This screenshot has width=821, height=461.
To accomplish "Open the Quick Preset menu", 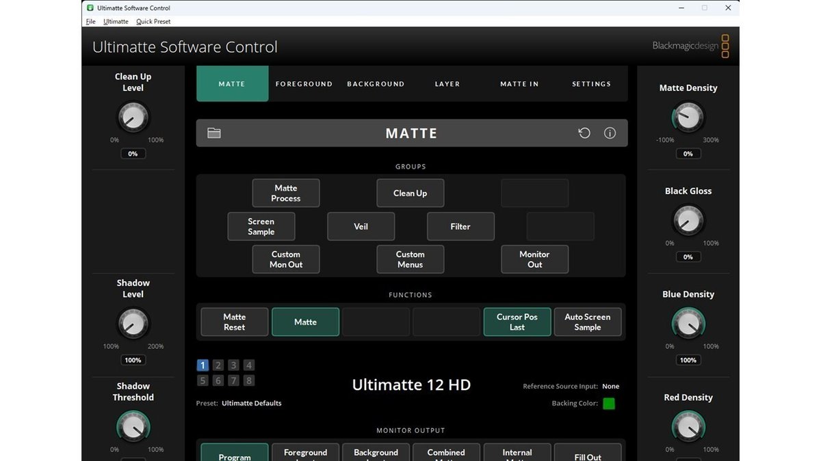I will 153,21.
